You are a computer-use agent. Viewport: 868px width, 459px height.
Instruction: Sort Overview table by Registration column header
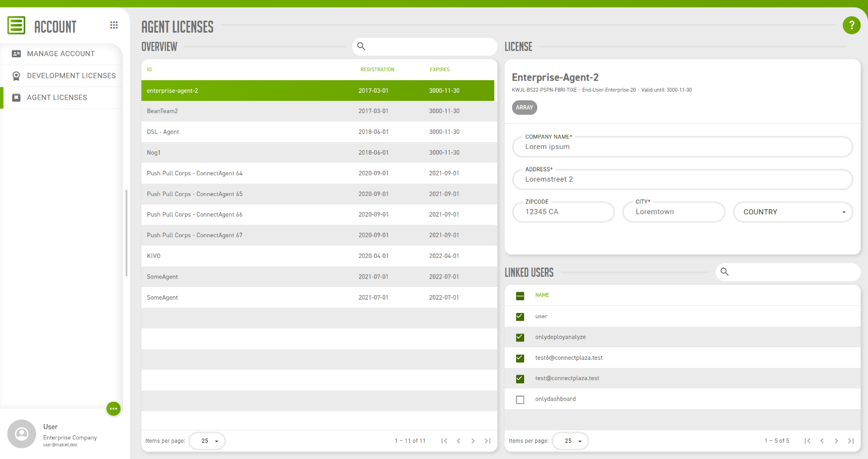click(377, 69)
